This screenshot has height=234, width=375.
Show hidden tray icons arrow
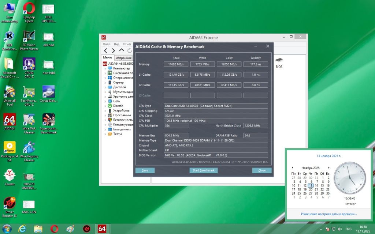321,229
